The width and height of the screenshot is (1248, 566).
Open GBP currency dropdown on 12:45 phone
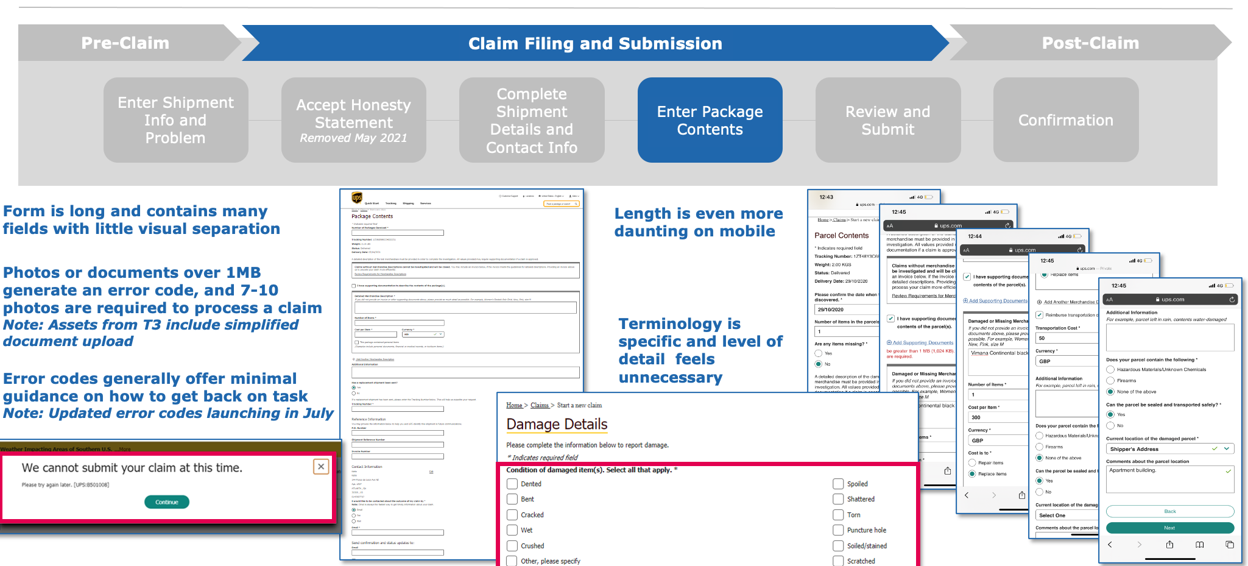click(x=1067, y=361)
